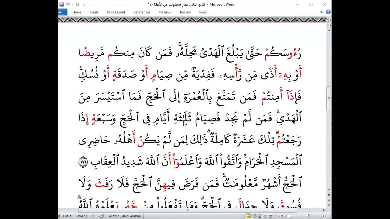Go to the Page Layout tab

pos(116,12)
